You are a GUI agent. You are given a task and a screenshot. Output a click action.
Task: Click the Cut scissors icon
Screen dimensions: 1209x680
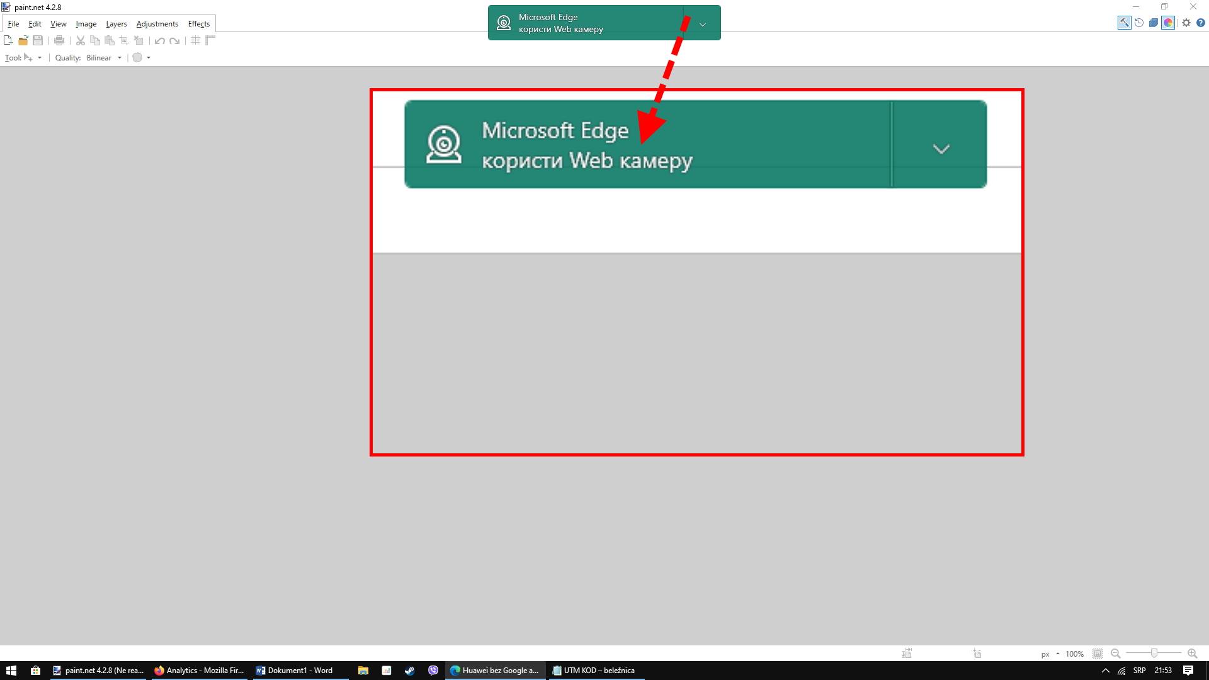click(x=81, y=40)
